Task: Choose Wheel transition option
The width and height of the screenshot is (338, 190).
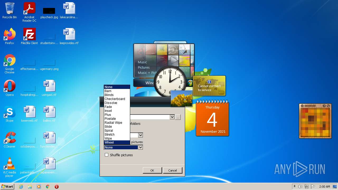Action: point(117,142)
